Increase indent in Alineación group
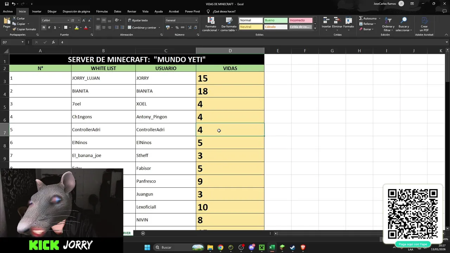Image resolution: width=450 pixels, height=253 pixels. (122, 27)
